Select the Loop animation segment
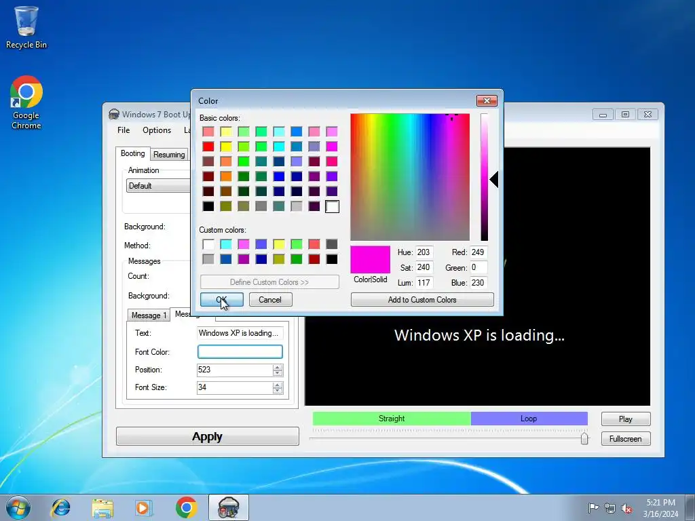 (529, 418)
